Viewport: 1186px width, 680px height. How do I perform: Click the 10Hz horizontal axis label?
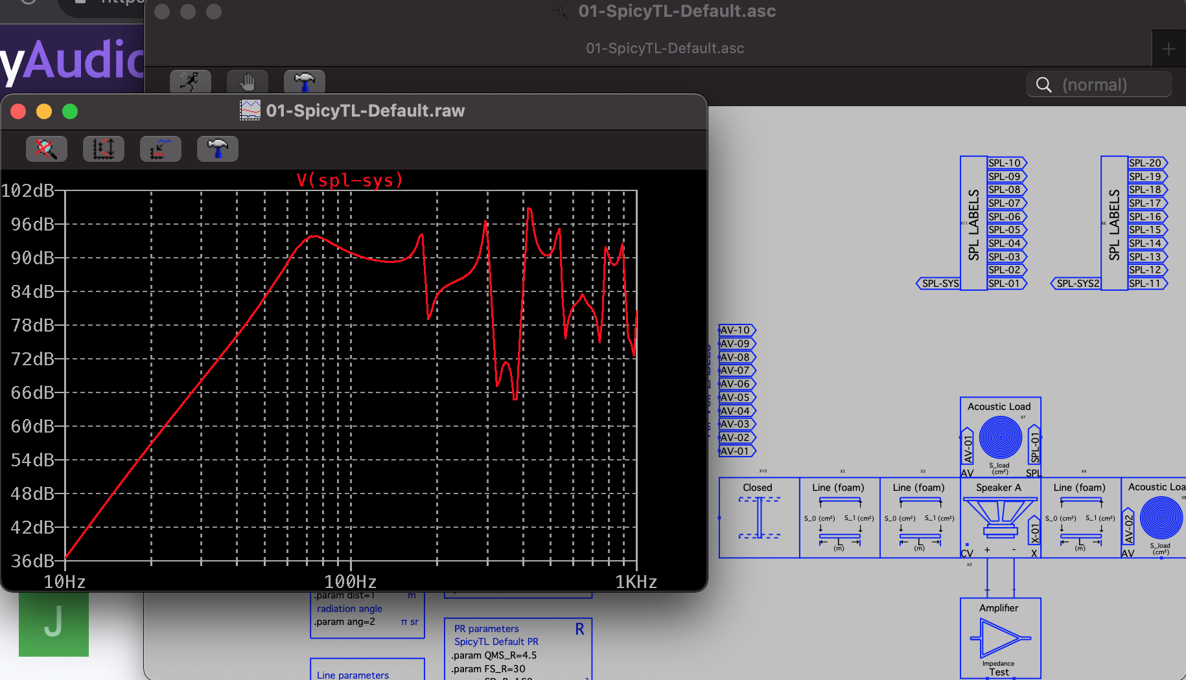tap(64, 582)
